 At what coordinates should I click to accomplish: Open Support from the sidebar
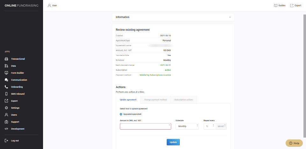pos(15,122)
